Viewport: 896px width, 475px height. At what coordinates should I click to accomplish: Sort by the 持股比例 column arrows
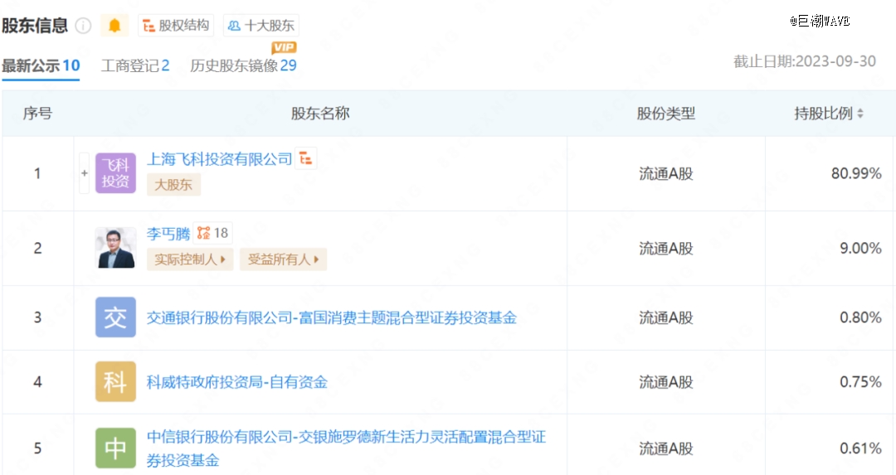860,114
